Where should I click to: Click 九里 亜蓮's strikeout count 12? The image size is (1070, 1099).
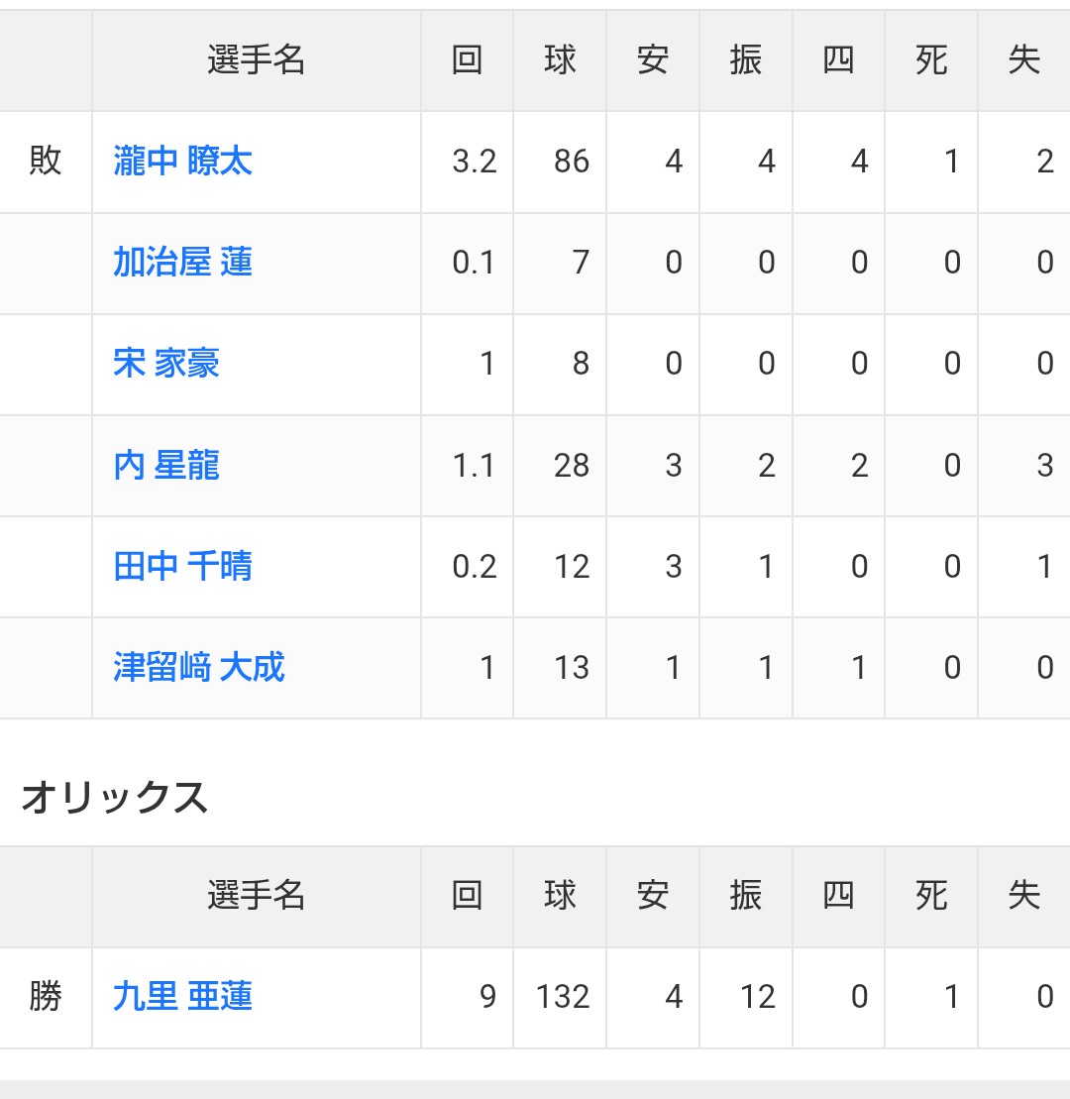tap(757, 997)
